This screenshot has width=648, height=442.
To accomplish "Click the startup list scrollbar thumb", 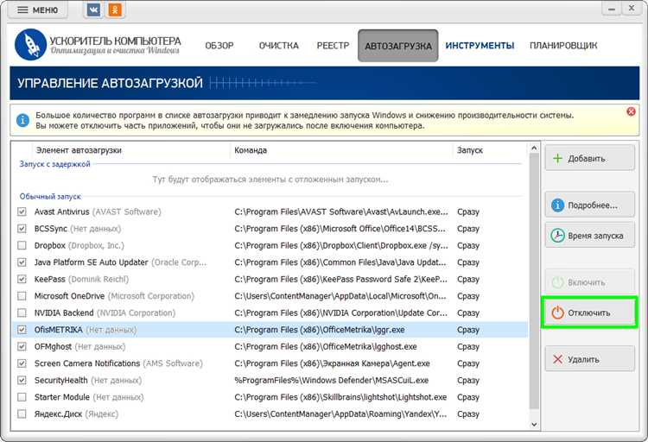I will 534,281.
